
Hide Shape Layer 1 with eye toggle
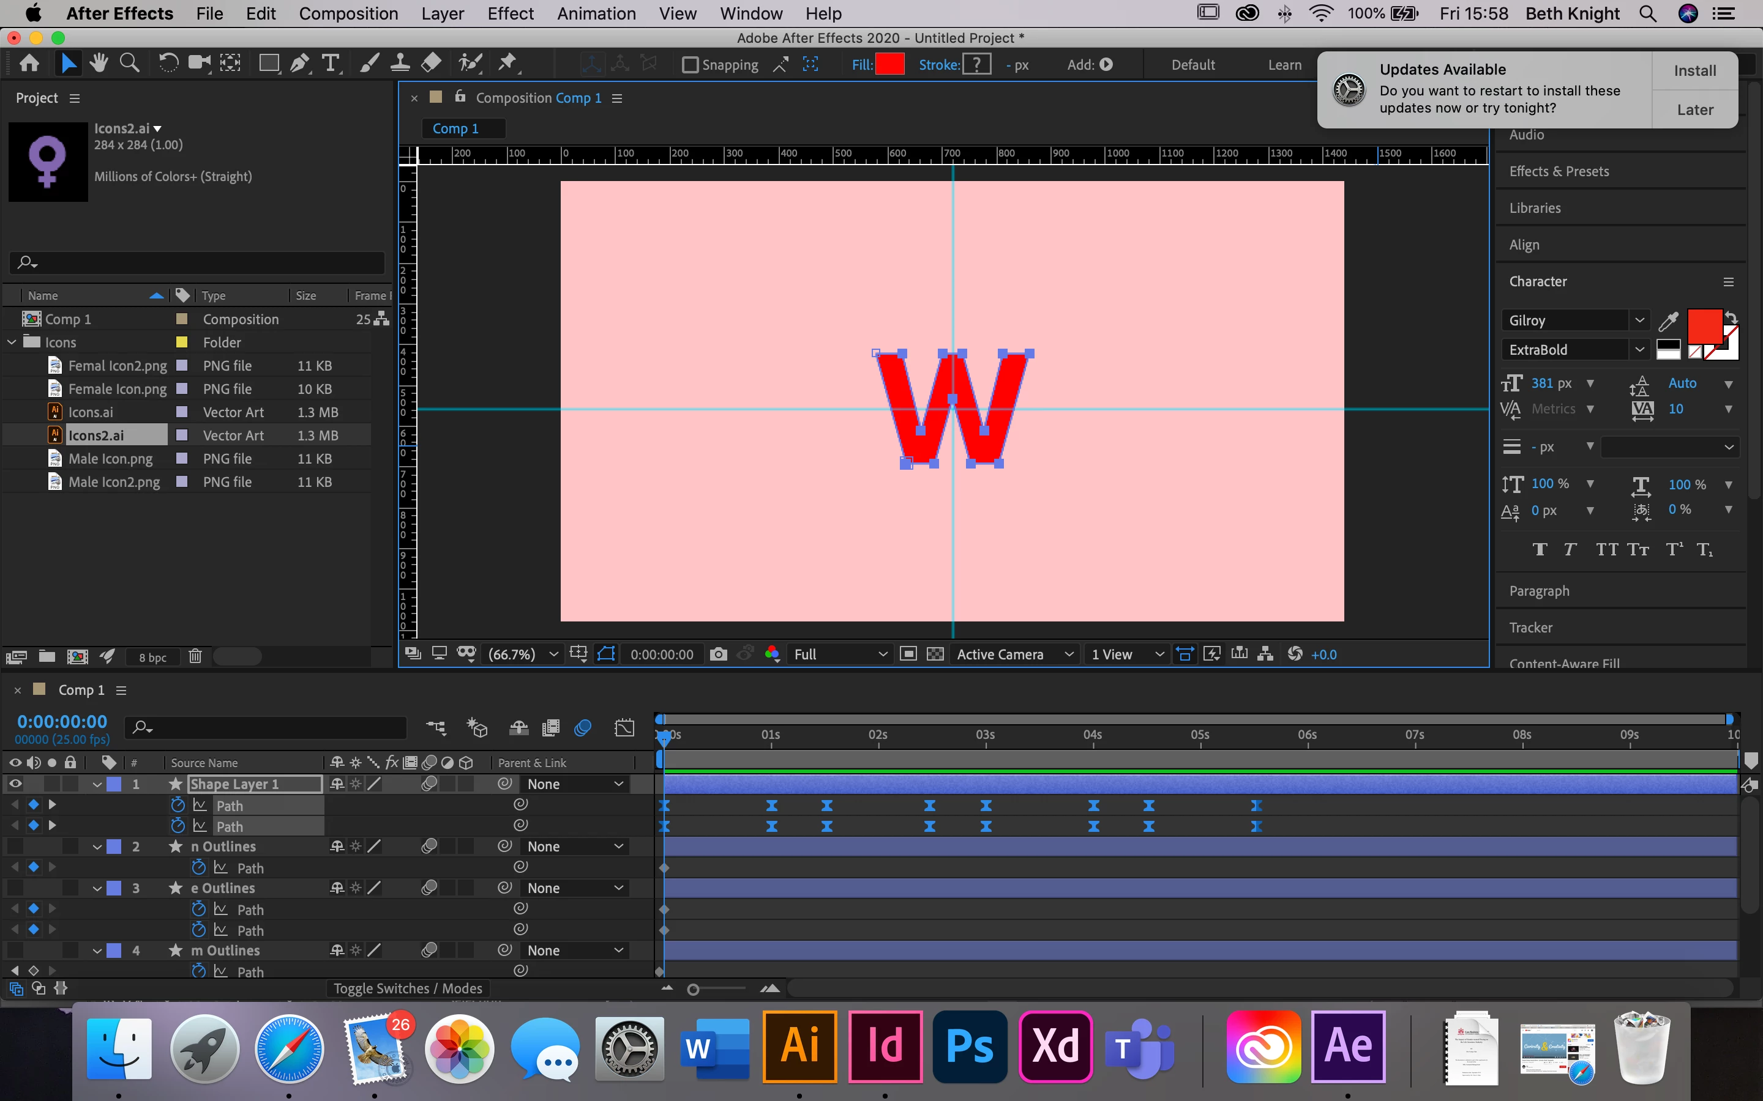coord(15,784)
